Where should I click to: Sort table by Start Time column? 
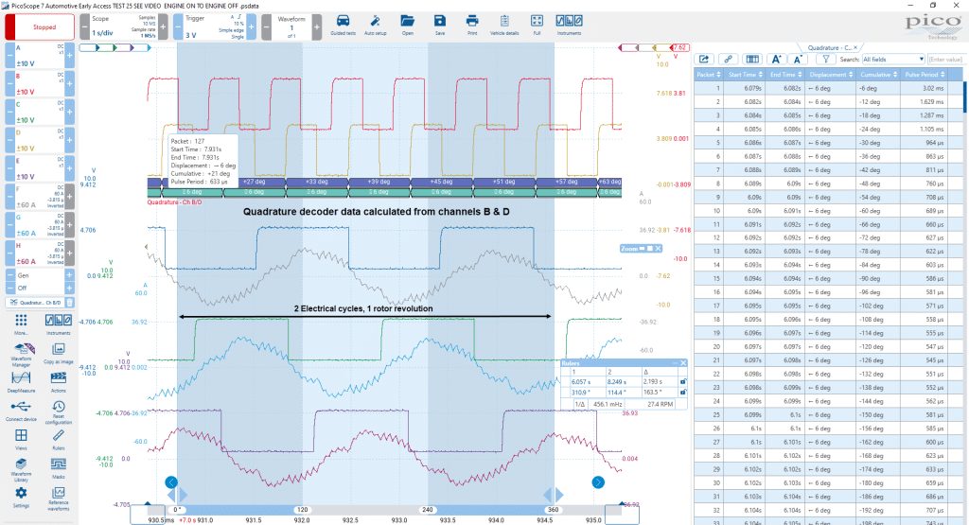point(746,74)
